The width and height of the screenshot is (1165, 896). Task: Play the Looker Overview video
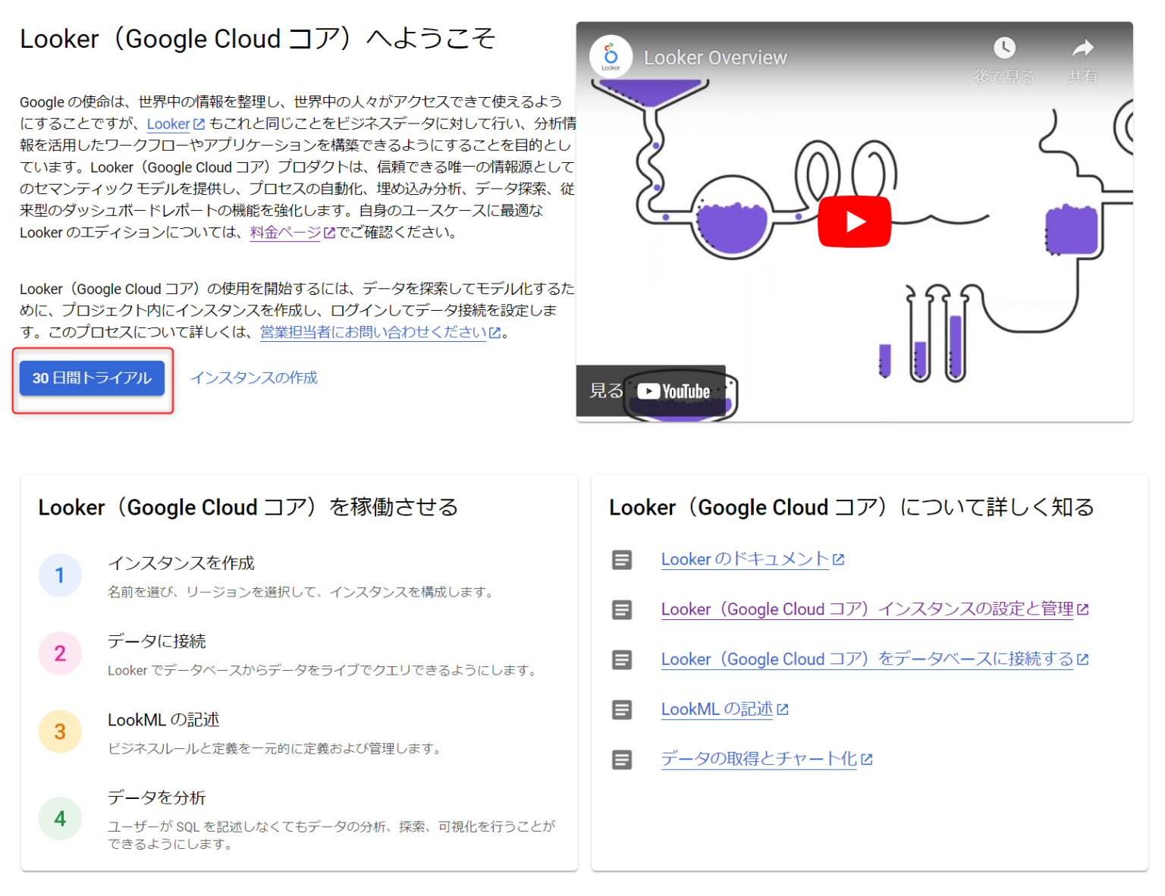(x=854, y=221)
